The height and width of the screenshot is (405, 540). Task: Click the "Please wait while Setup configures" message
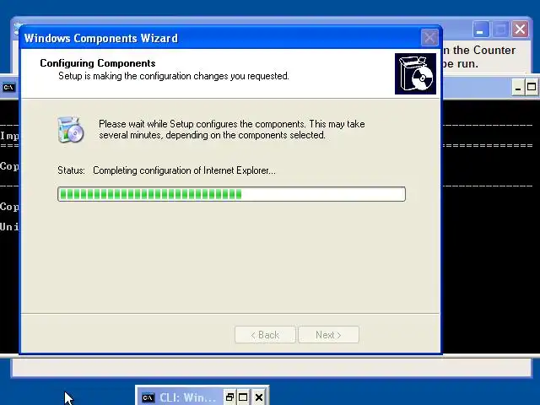click(x=232, y=129)
